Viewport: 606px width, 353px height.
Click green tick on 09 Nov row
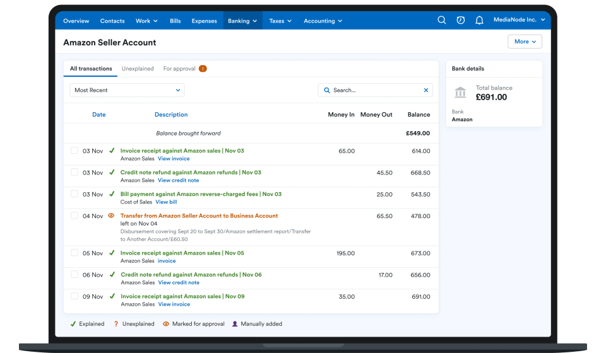(112, 296)
